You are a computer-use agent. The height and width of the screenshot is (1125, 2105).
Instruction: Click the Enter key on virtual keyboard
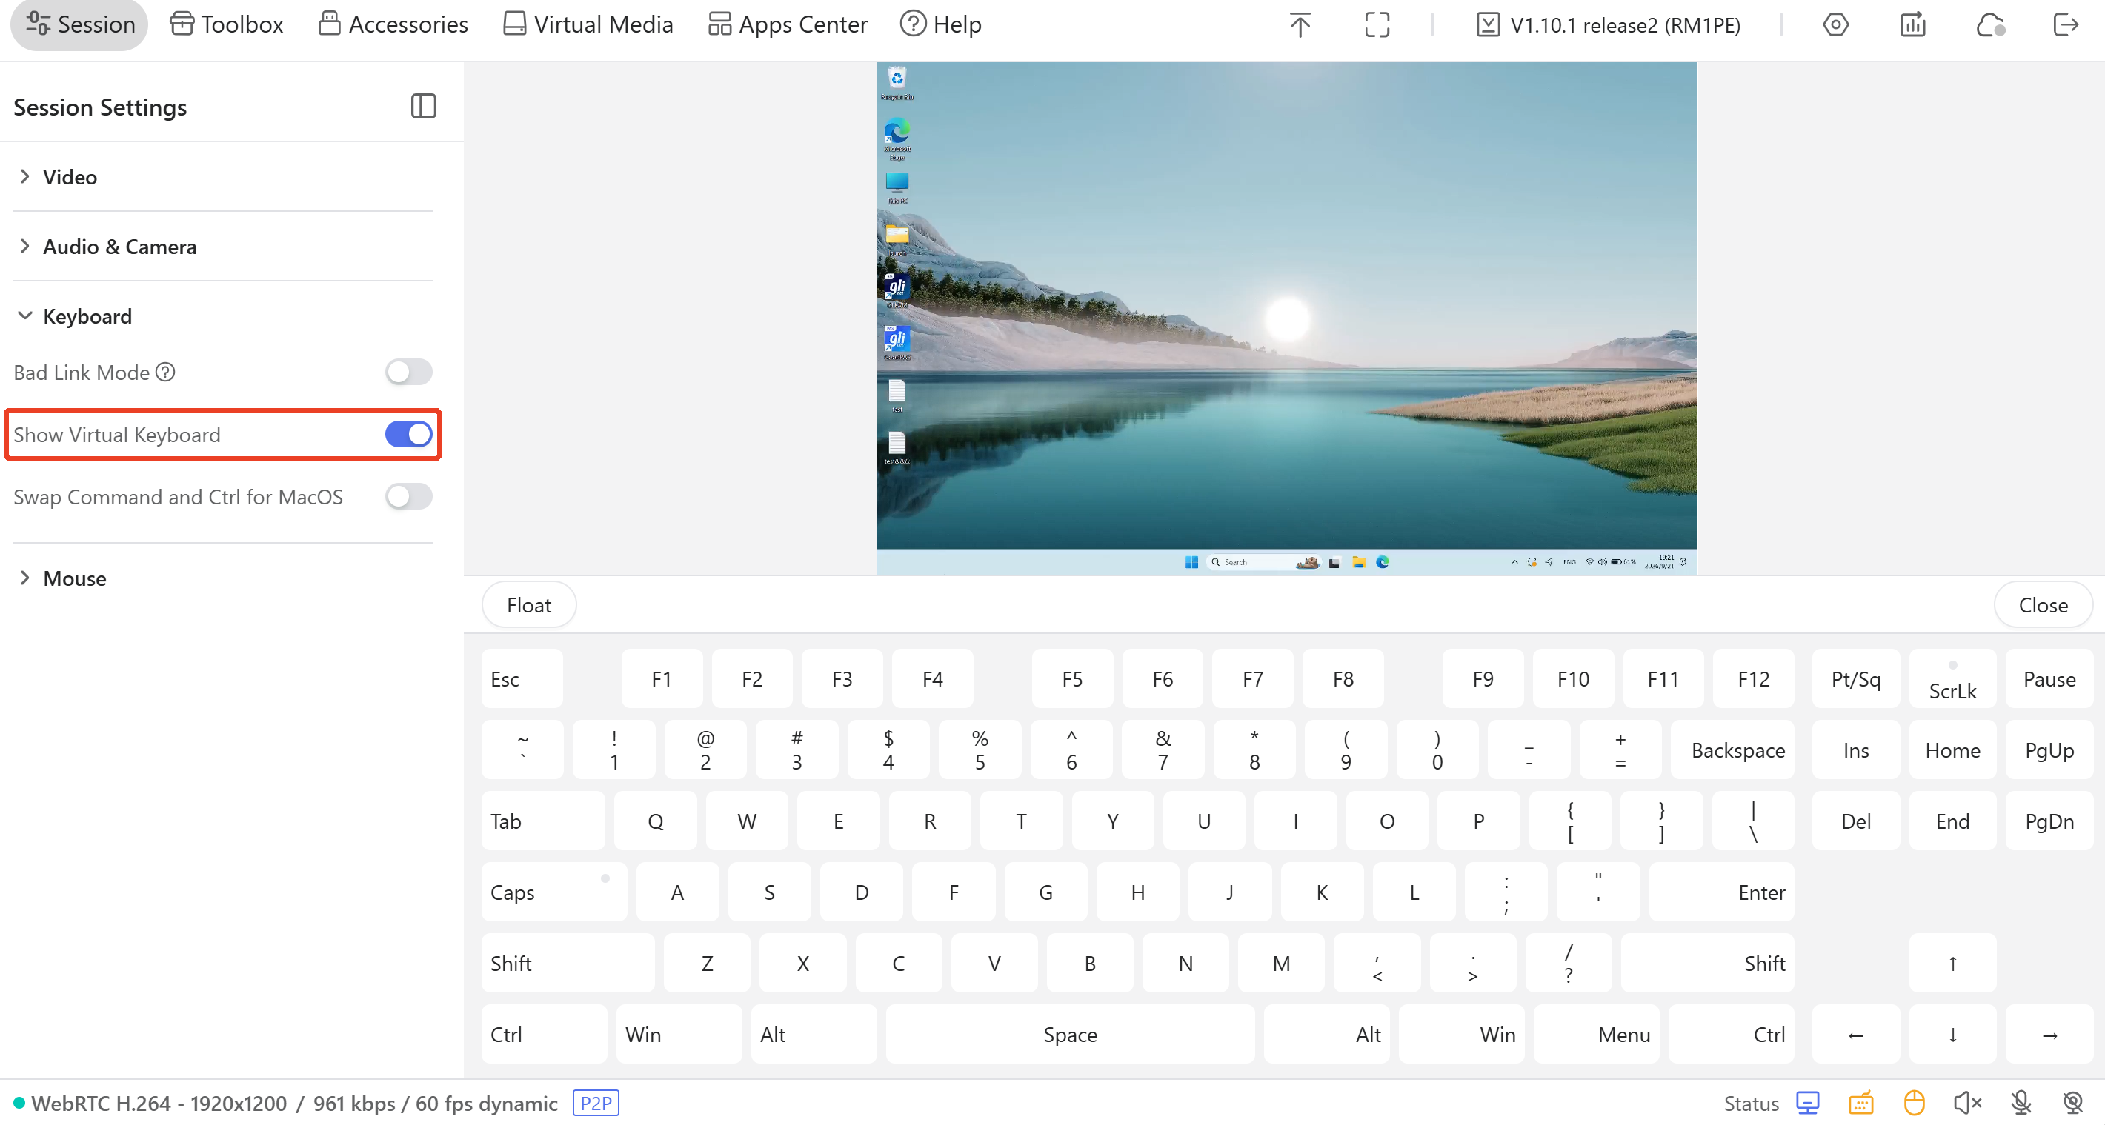point(1721,892)
